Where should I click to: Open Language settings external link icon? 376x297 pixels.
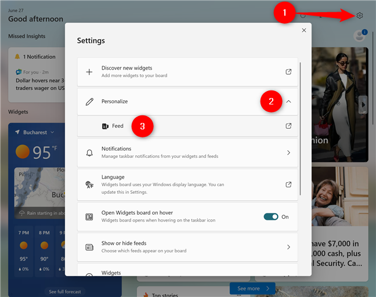point(288,184)
